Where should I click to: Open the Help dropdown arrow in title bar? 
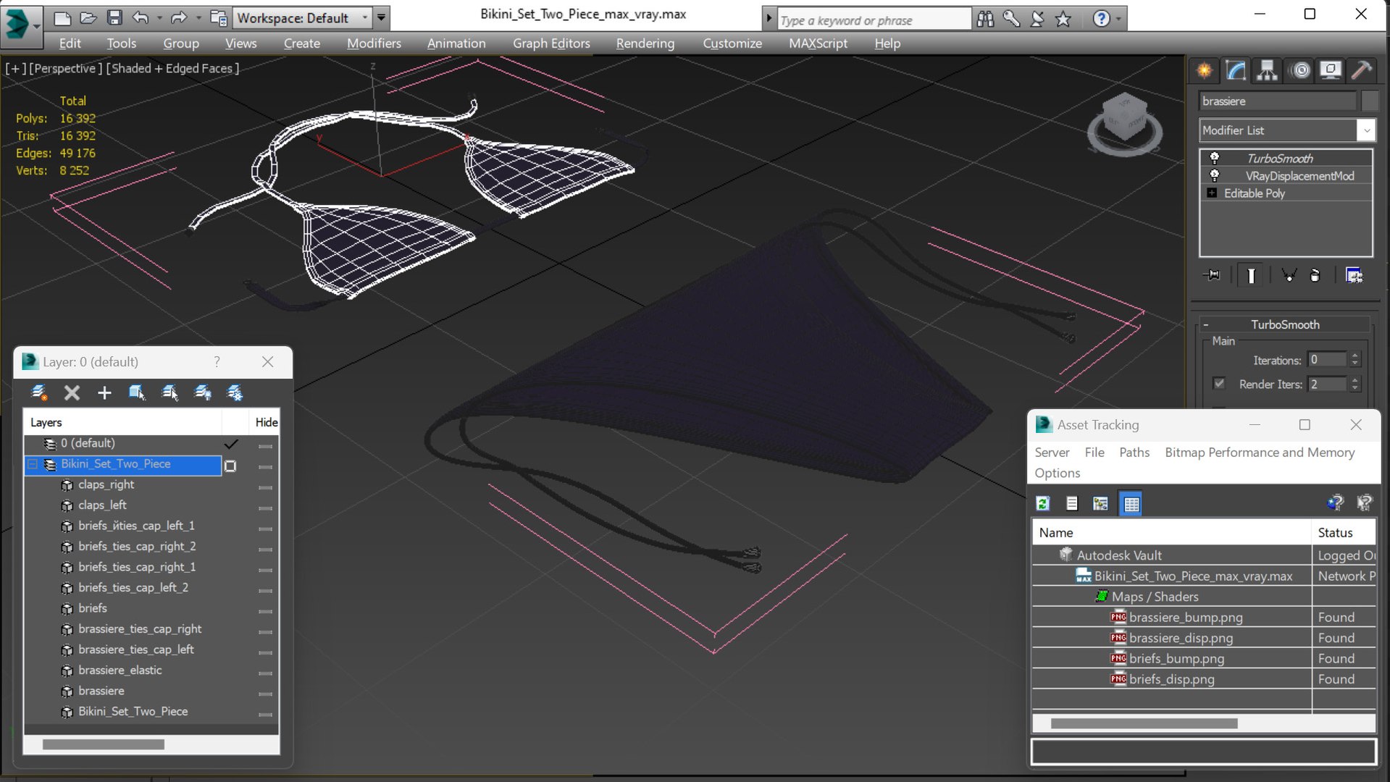click(x=1118, y=19)
